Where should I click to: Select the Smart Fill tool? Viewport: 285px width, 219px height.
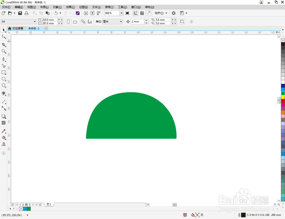click(x=4, y=144)
